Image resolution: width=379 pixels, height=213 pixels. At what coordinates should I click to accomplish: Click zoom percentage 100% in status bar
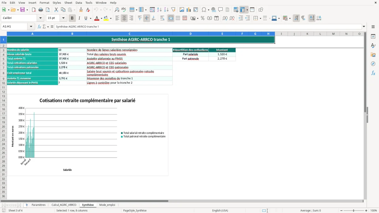click(x=374, y=210)
